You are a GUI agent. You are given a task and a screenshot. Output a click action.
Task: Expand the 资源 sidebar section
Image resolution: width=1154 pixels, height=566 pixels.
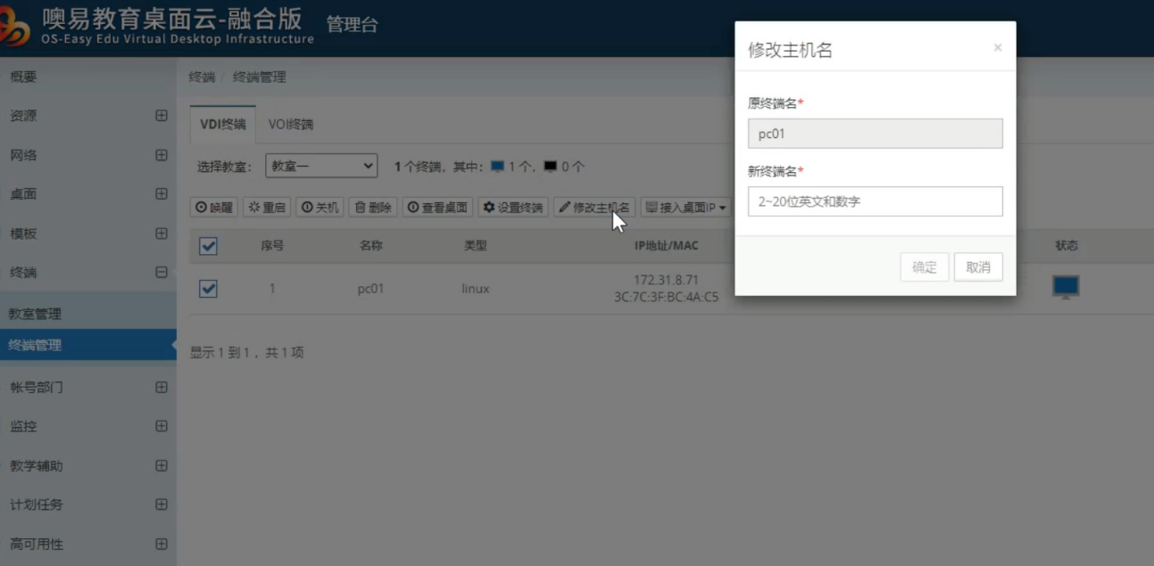tap(162, 116)
